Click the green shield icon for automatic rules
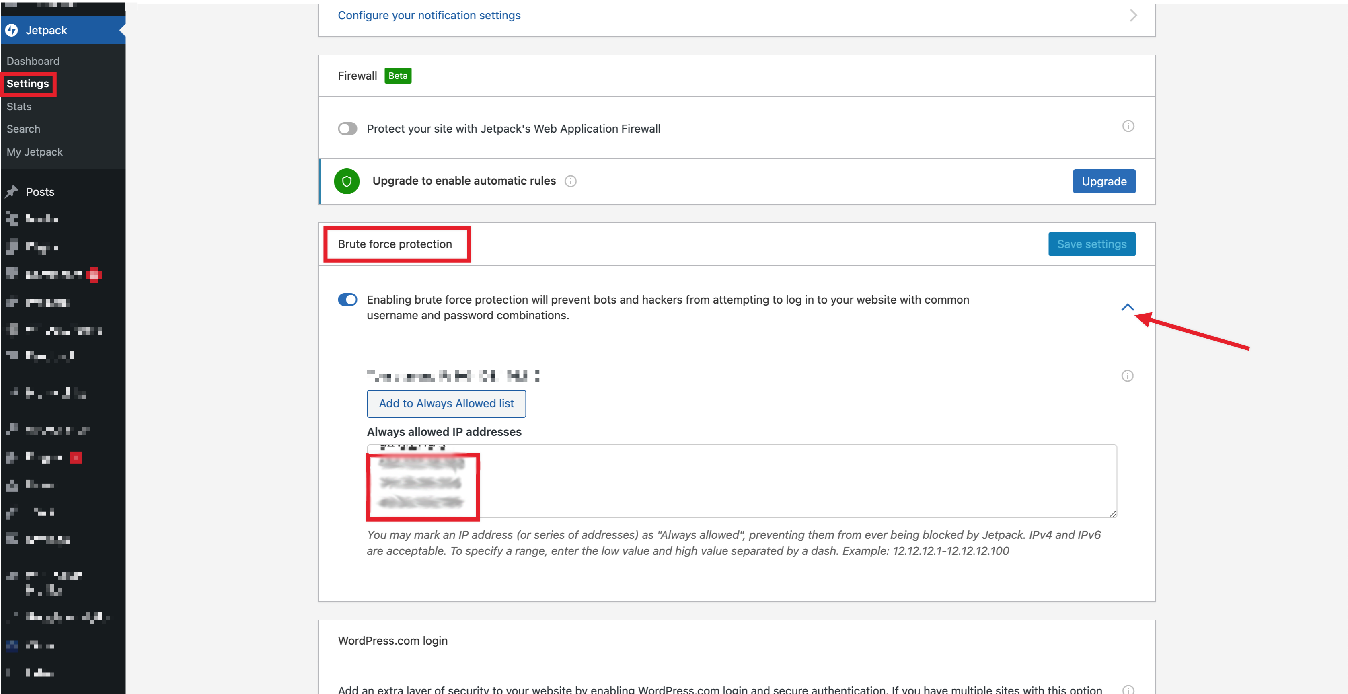This screenshot has width=1348, height=694. click(x=346, y=181)
